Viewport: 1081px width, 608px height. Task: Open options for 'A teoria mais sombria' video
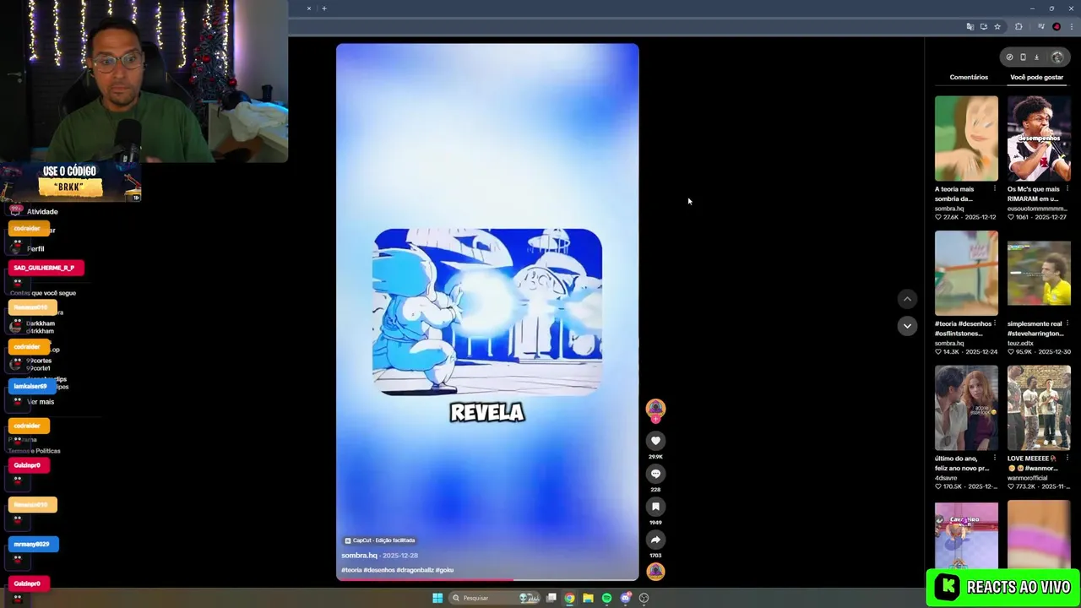coord(994,189)
